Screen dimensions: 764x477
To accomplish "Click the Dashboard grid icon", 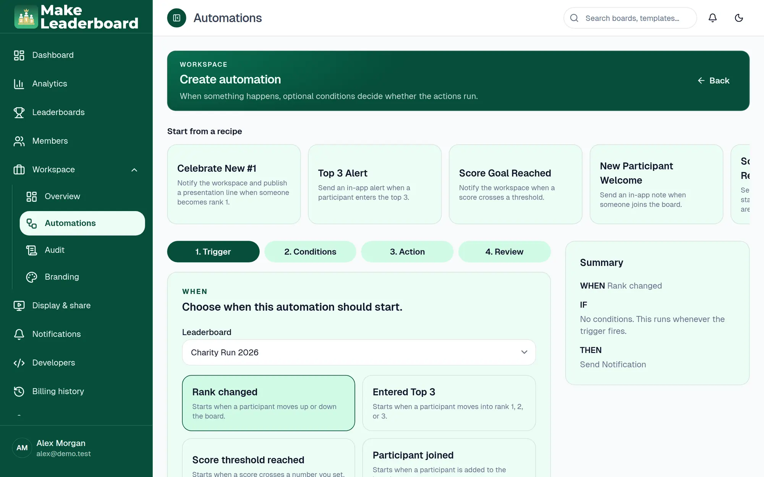I will [x=19, y=55].
